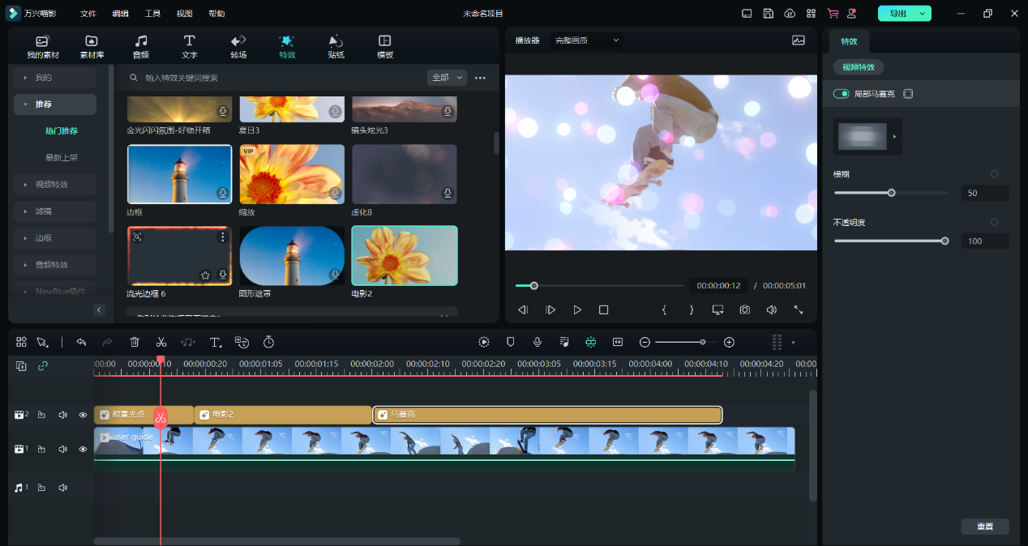Open the 文件 menu
1028x546 pixels.
point(88,14)
